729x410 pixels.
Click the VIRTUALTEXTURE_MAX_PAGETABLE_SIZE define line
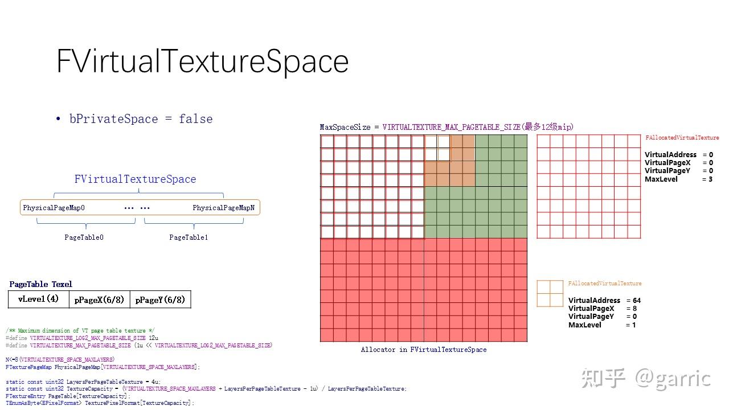139,345
